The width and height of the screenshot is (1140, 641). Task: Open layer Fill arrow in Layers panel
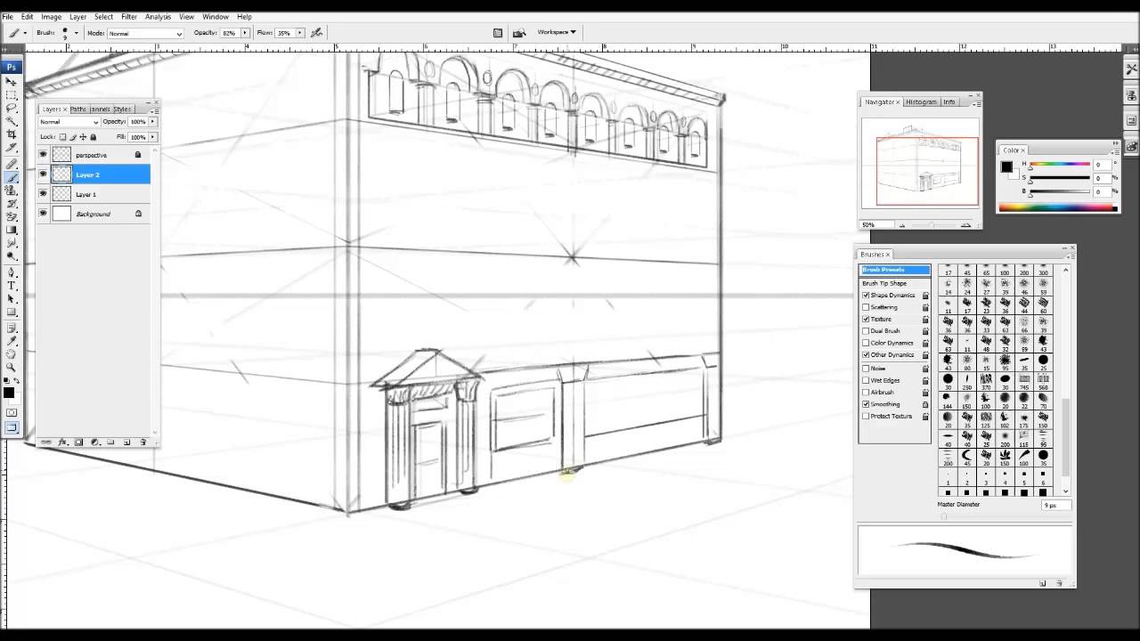pyautogui.click(x=153, y=137)
